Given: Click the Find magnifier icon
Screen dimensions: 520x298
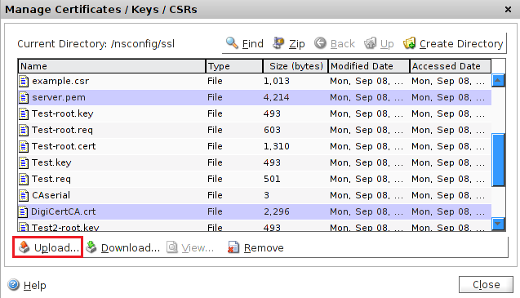Looking at the screenshot, I should [232, 42].
